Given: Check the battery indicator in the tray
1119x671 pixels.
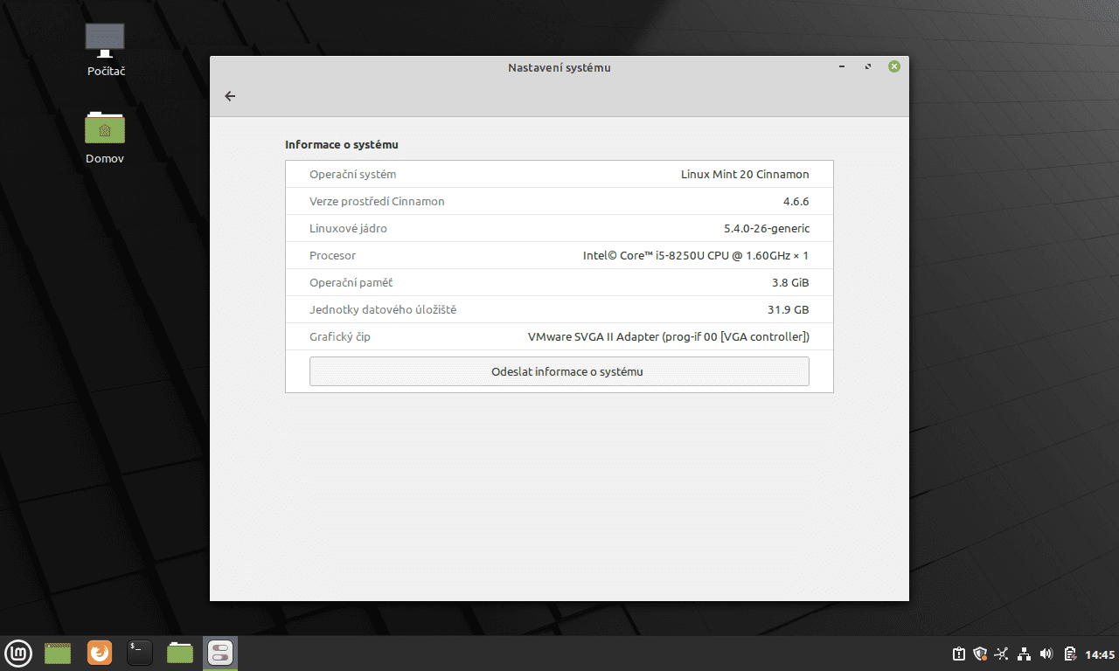Looking at the screenshot, I should (x=1068, y=653).
